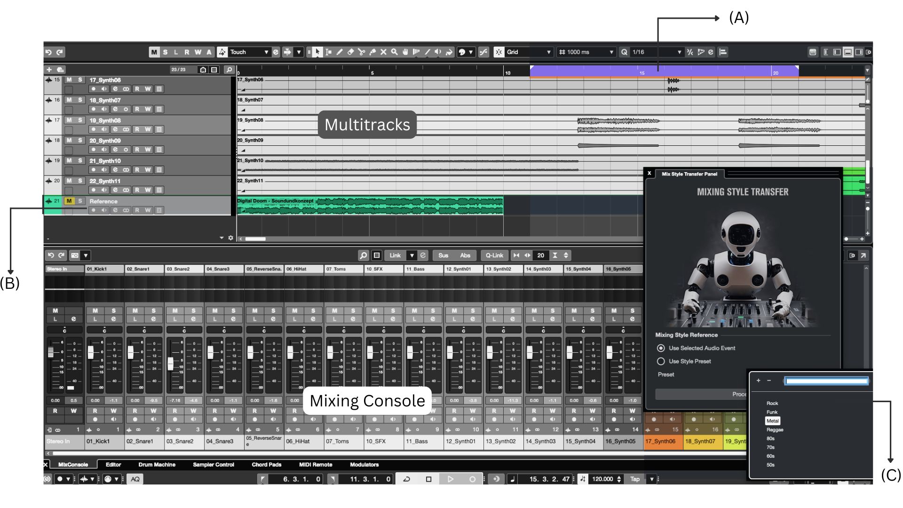Select the Glue tool

[372, 52]
